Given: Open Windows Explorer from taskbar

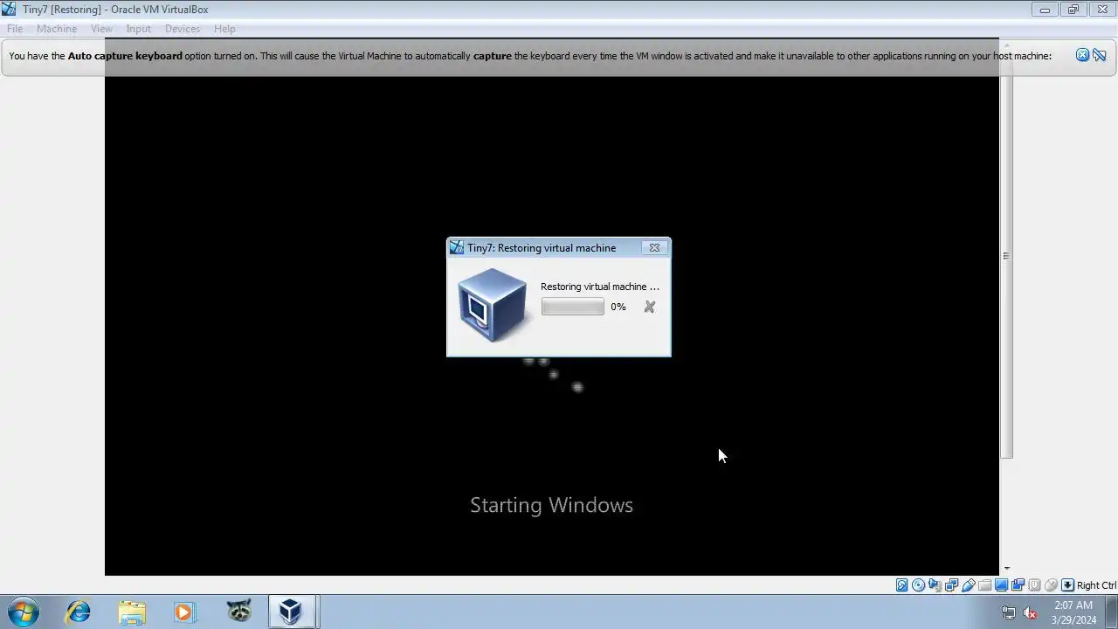Looking at the screenshot, I should coord(132,612).
